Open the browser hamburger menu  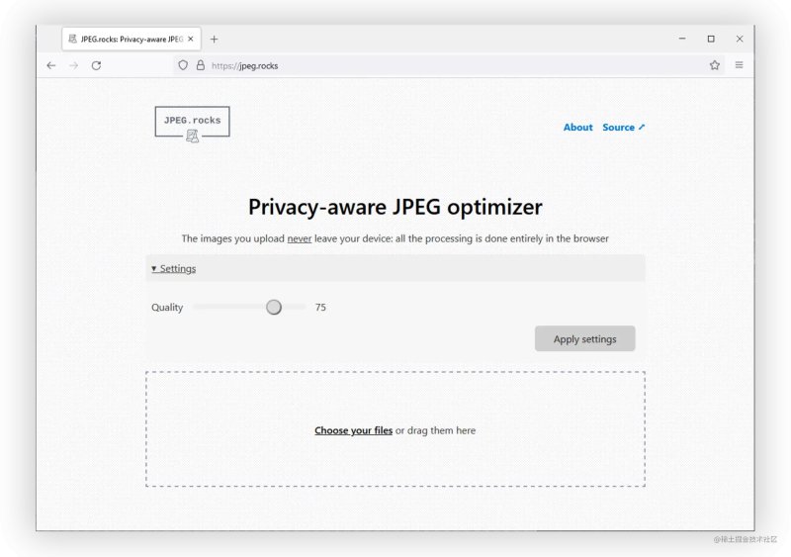[739, 65]
